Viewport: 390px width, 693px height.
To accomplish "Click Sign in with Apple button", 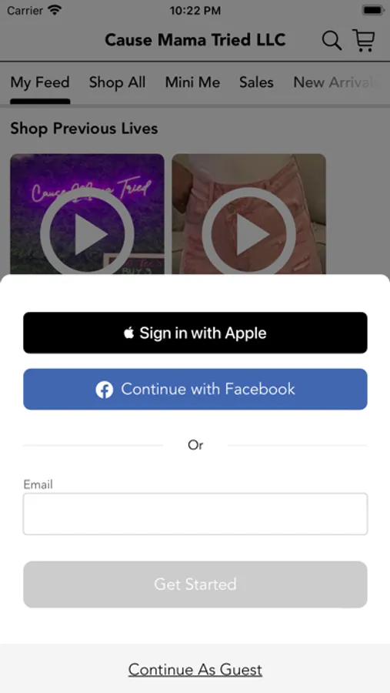I will point(195,333).
